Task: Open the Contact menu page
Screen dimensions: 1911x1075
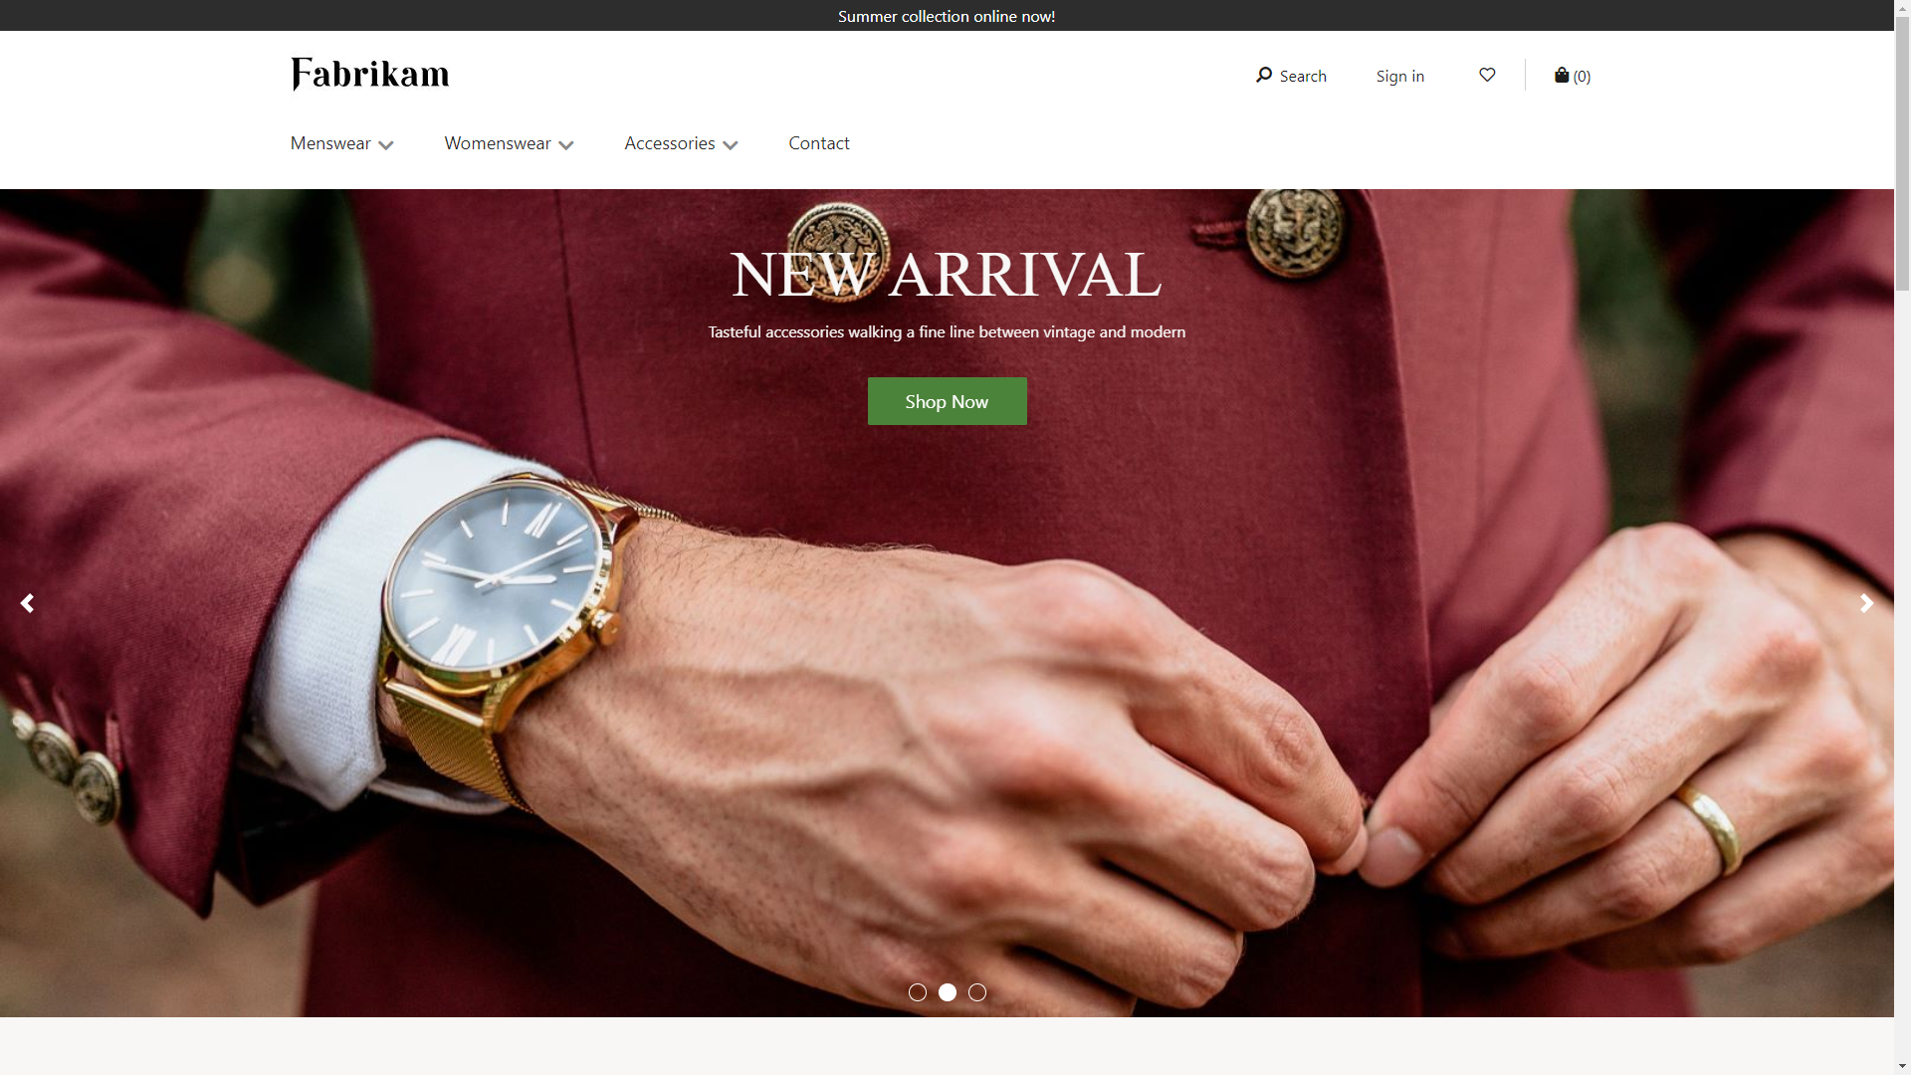Action: pos(819,143)
